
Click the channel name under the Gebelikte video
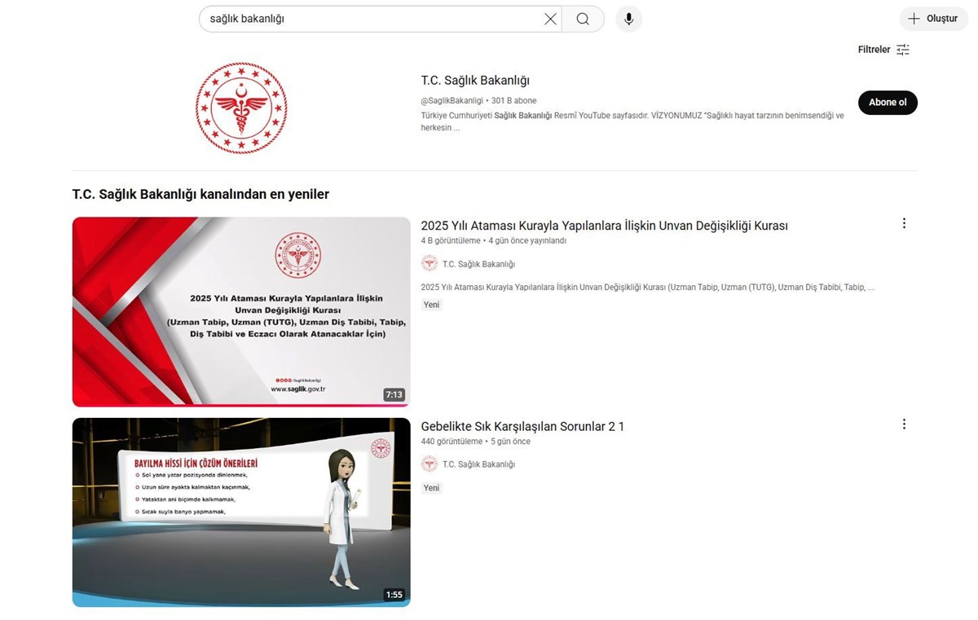[x=478, y=464]
